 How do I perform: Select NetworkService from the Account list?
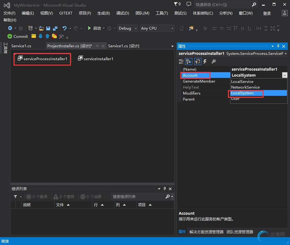pos(245,87)
